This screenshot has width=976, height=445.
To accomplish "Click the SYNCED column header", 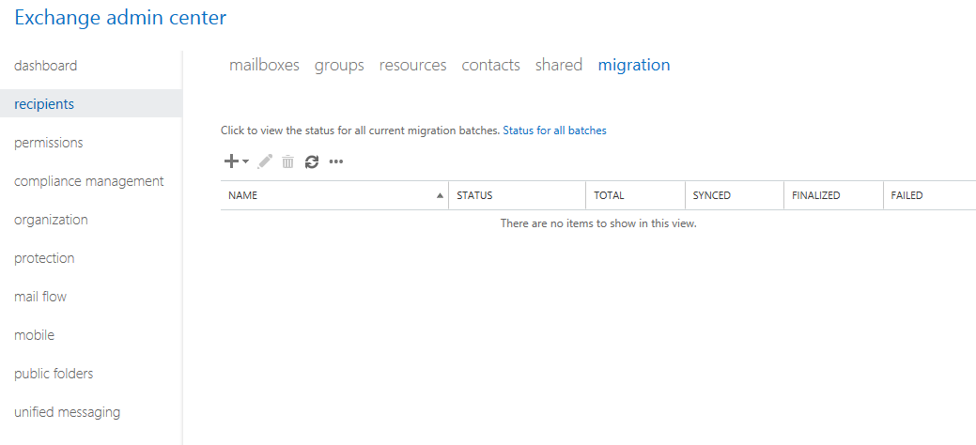I will coord(735,195).
